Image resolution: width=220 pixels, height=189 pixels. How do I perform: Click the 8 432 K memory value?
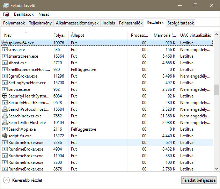(169, 149)
